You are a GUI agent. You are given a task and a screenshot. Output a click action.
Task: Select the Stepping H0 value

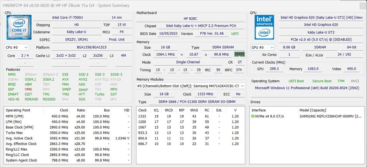[x=76, y=25]
